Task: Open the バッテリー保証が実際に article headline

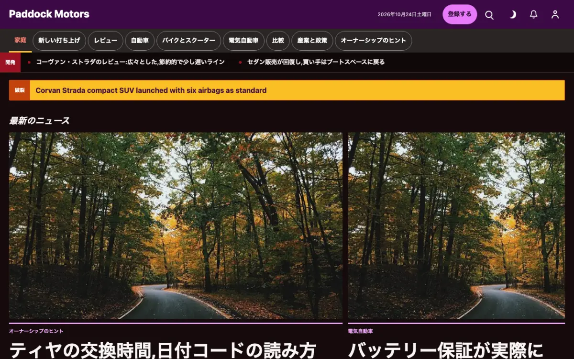Action: 446,350
